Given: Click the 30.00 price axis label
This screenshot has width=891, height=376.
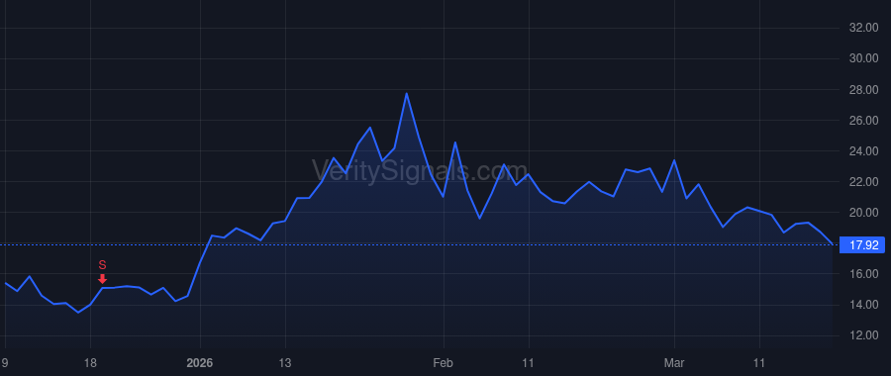Looking at the screenshot, I should [863, 58].
